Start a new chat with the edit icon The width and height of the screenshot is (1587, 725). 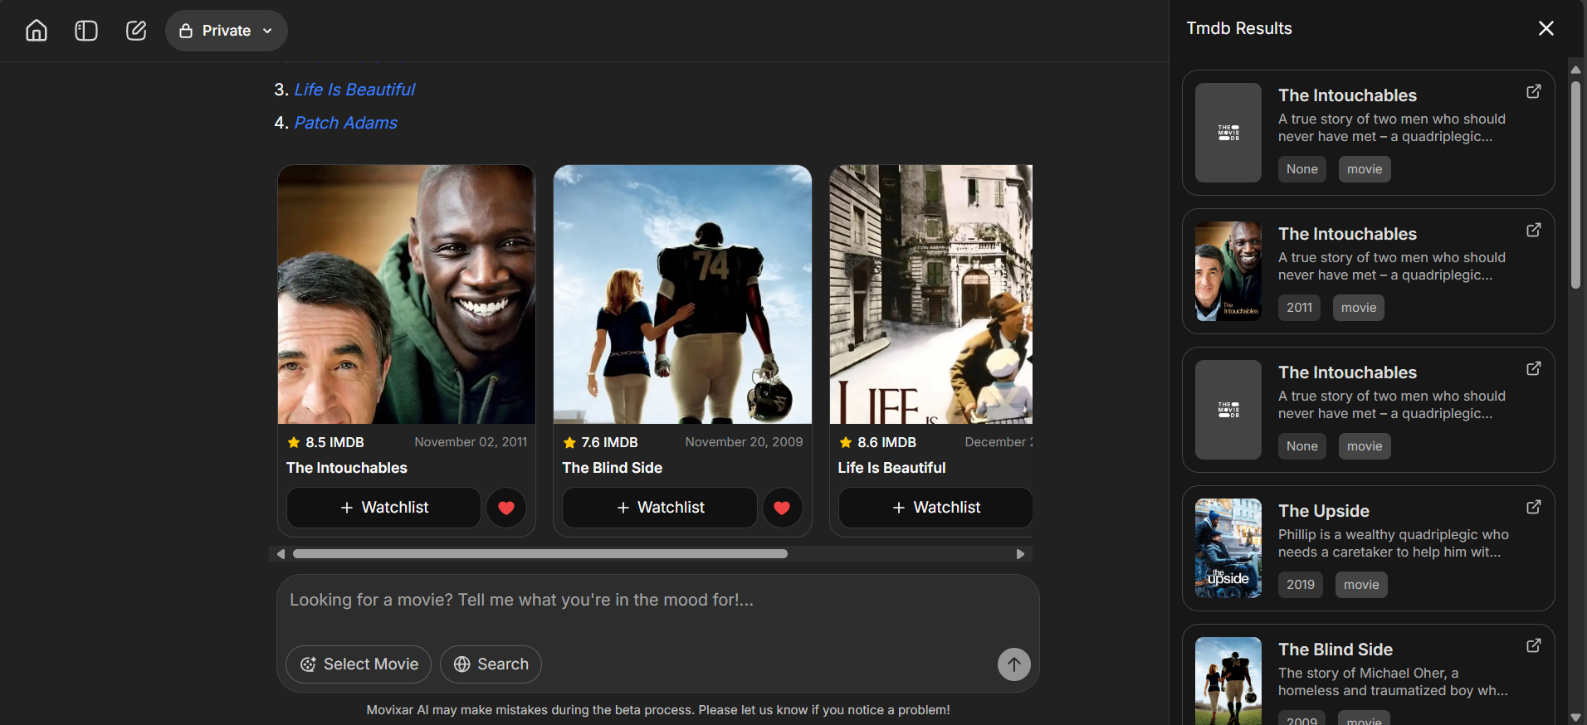pyautogui.click(x=136, y=31)
